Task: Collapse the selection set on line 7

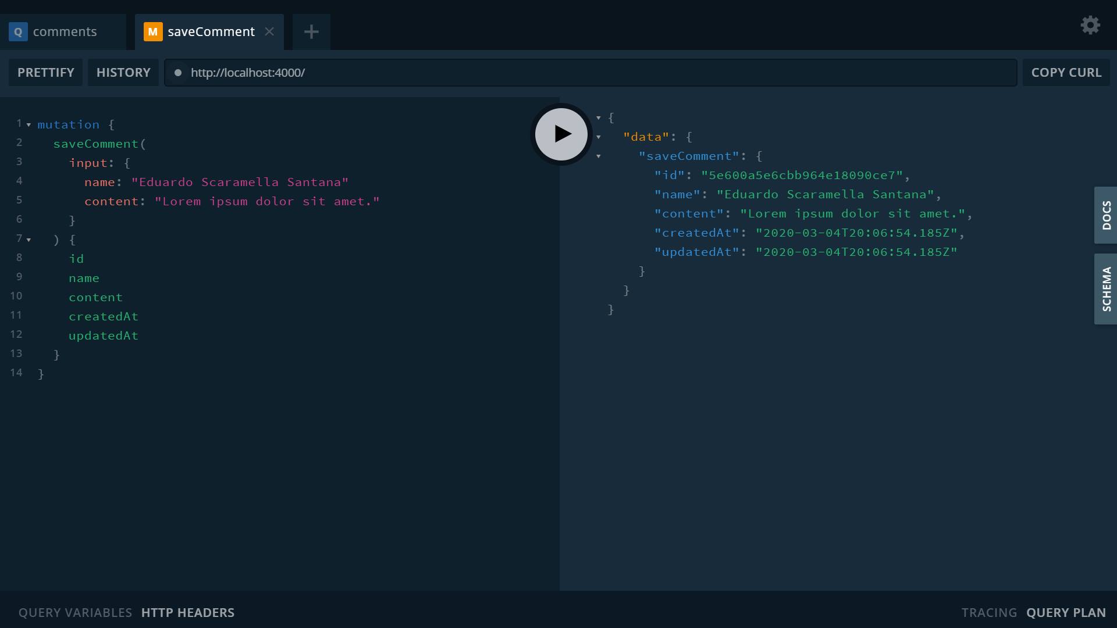Action: click(29, 240)
